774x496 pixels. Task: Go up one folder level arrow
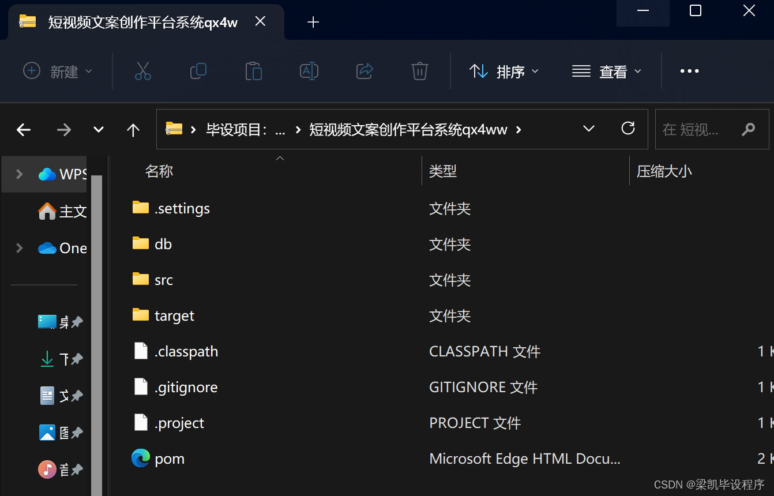coord(133,130)
